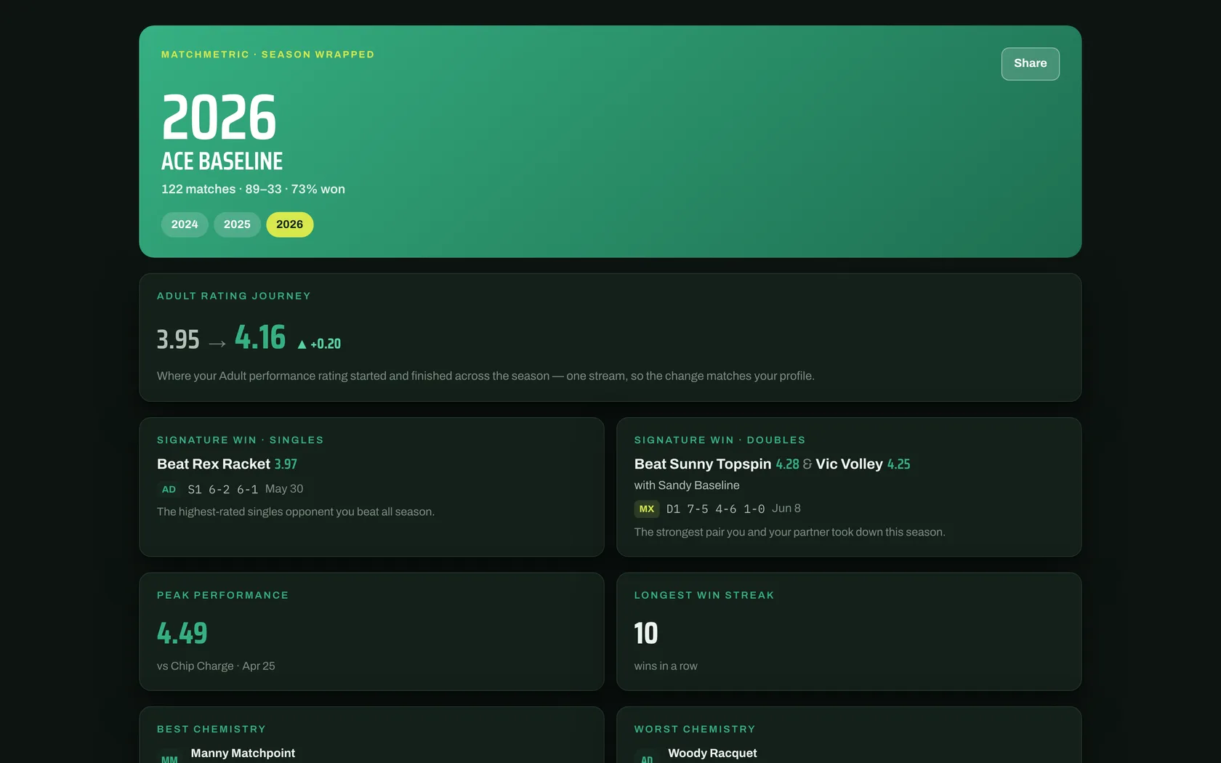
Task: Click Vic Volley's 4.25 rating
Action: 898,464
